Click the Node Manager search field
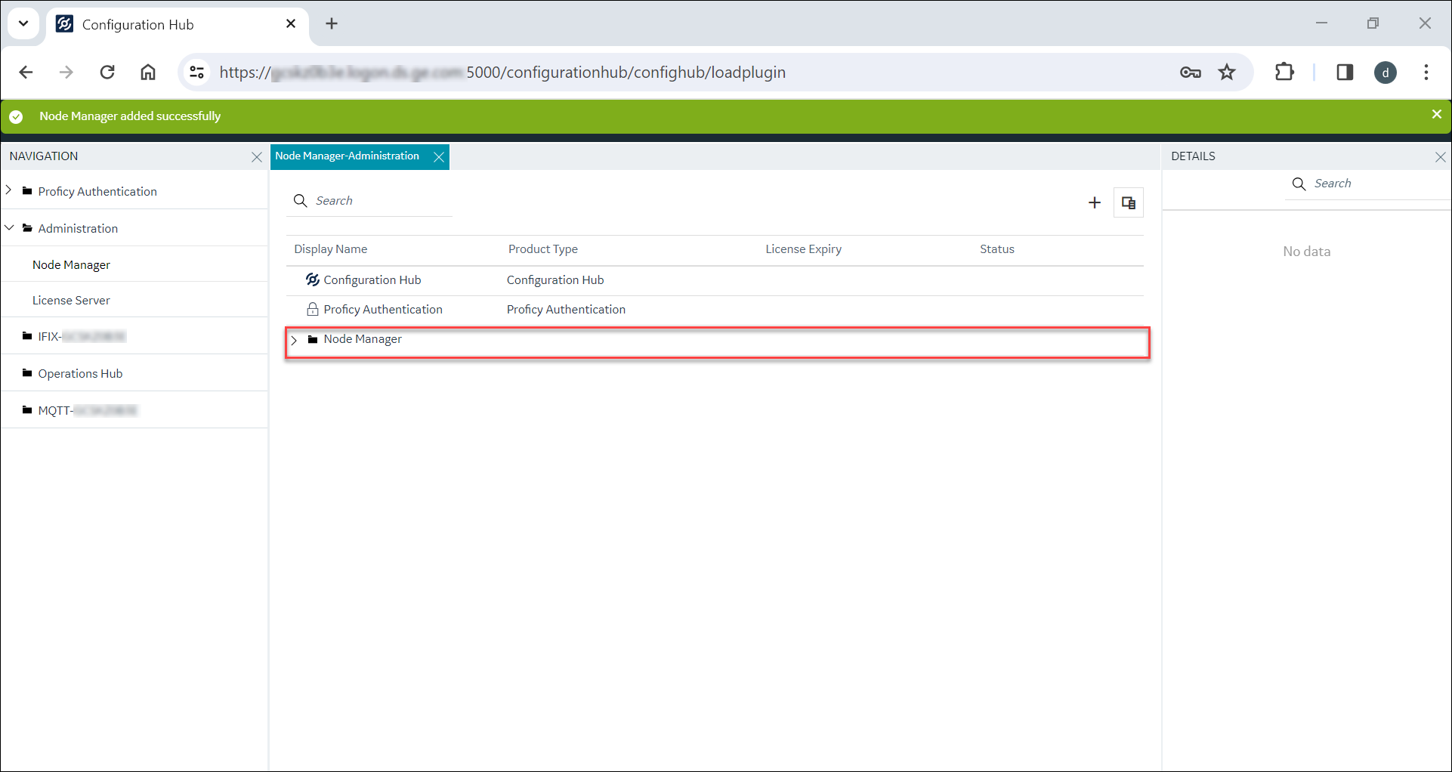 370,201
